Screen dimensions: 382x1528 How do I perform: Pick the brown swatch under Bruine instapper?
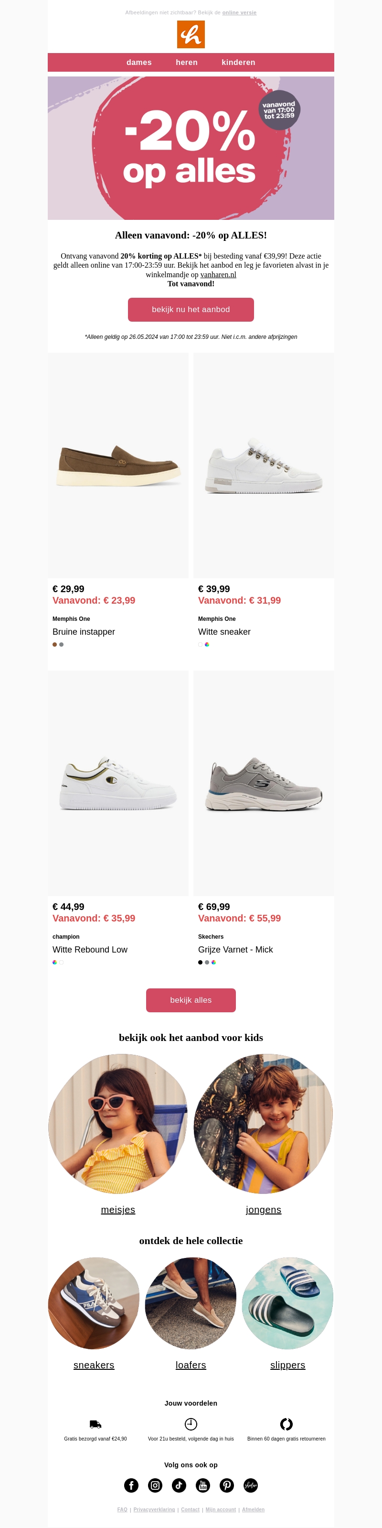pyautogui.click(x=54, y=644)
